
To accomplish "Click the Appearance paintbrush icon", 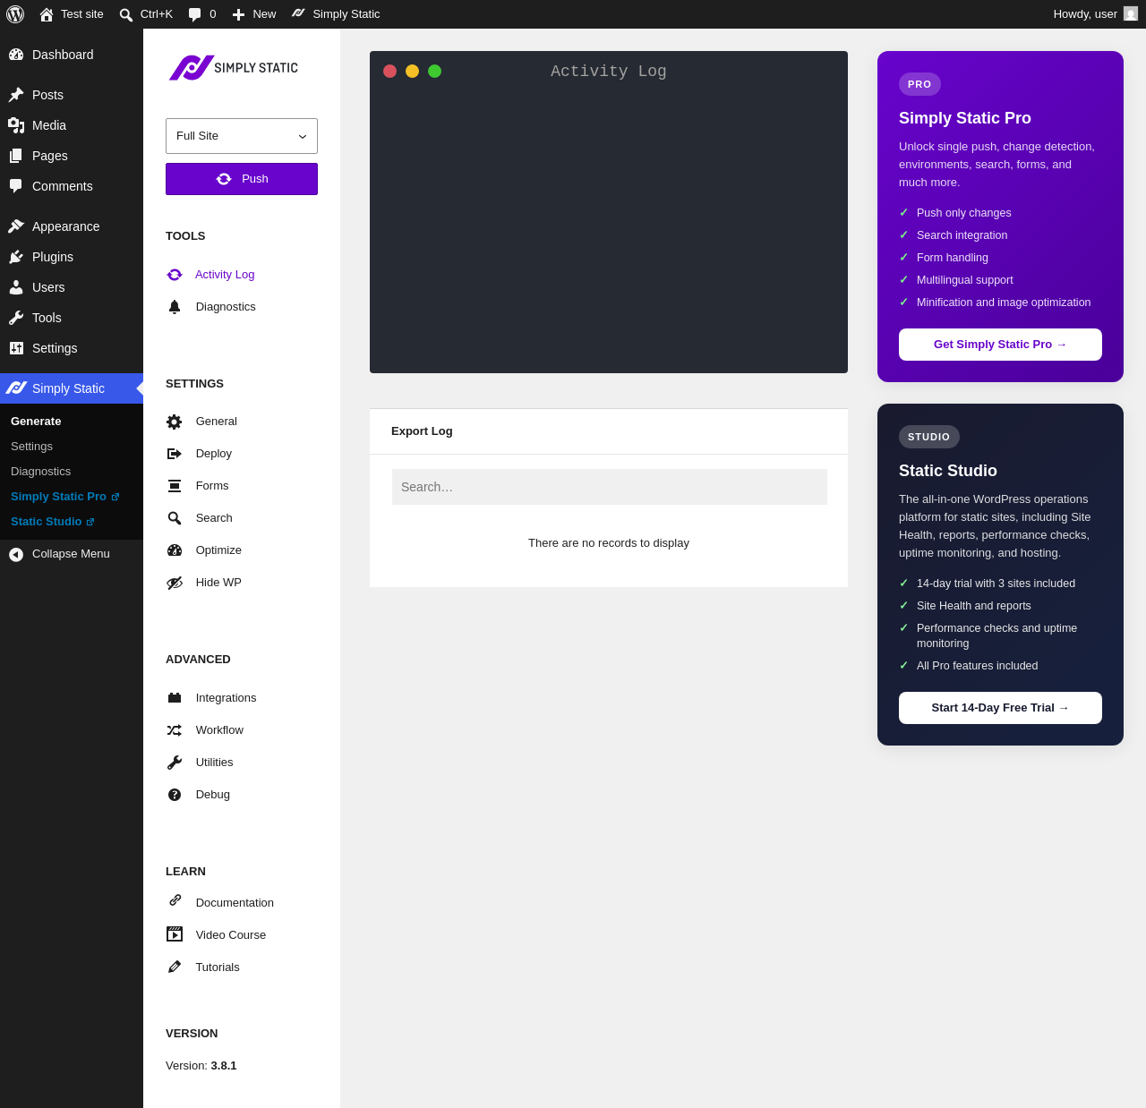I will 16,226.
